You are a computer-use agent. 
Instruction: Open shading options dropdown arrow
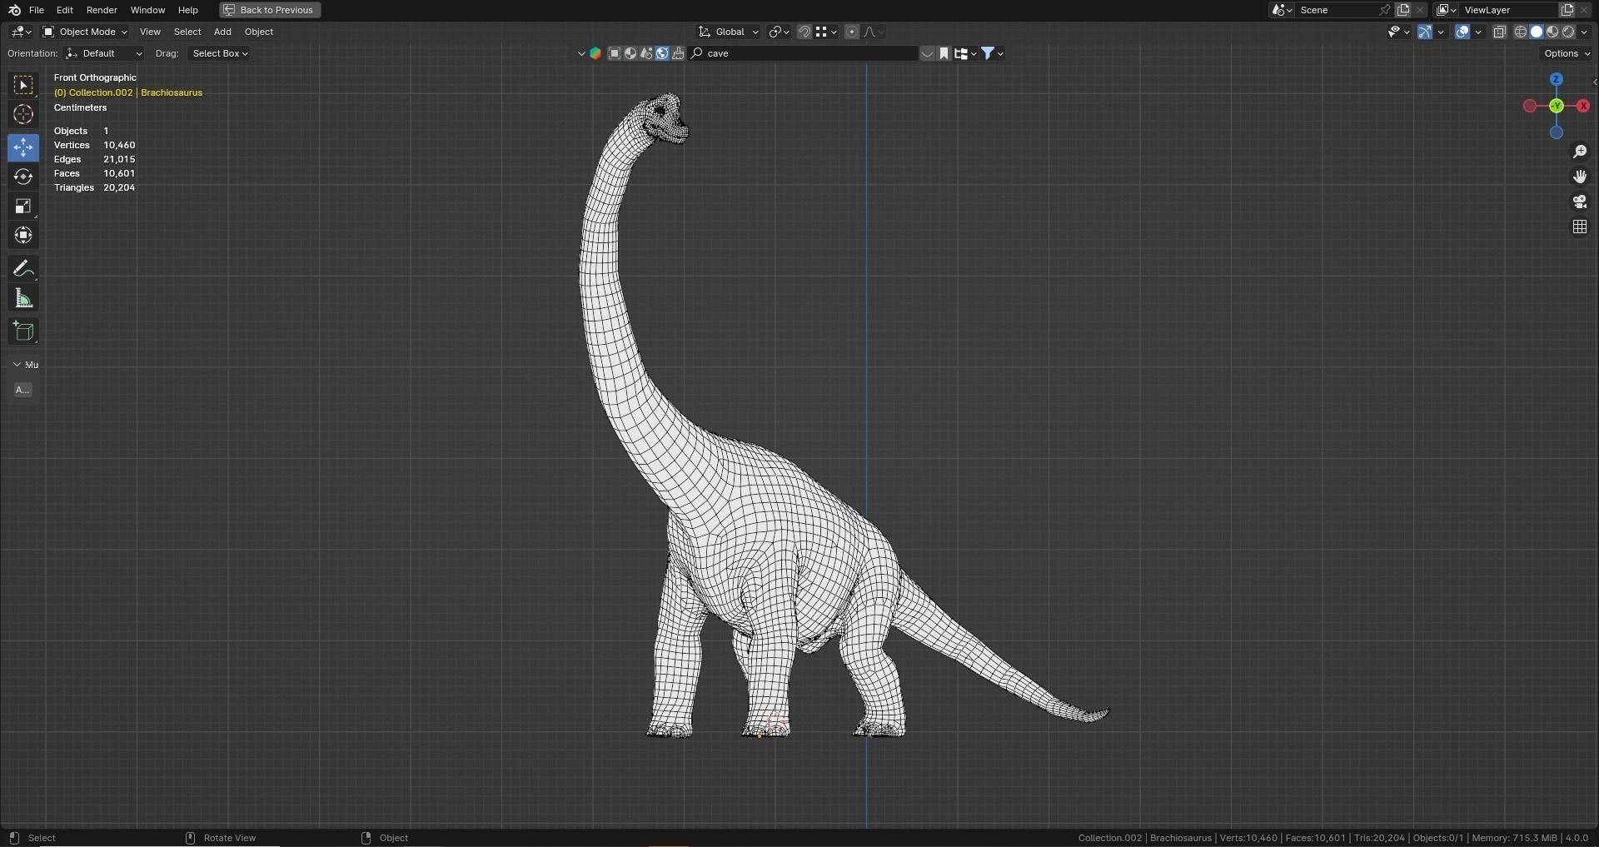pos(1585,32)
